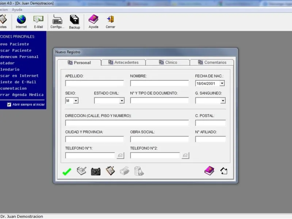Click the Calendario link in the sidebar
This screenshot has height=219, width=292.
coord(10,69)
